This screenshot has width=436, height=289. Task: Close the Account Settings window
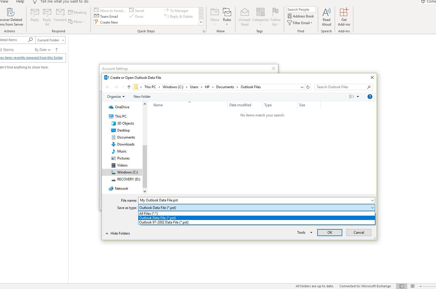coord(273,68)
